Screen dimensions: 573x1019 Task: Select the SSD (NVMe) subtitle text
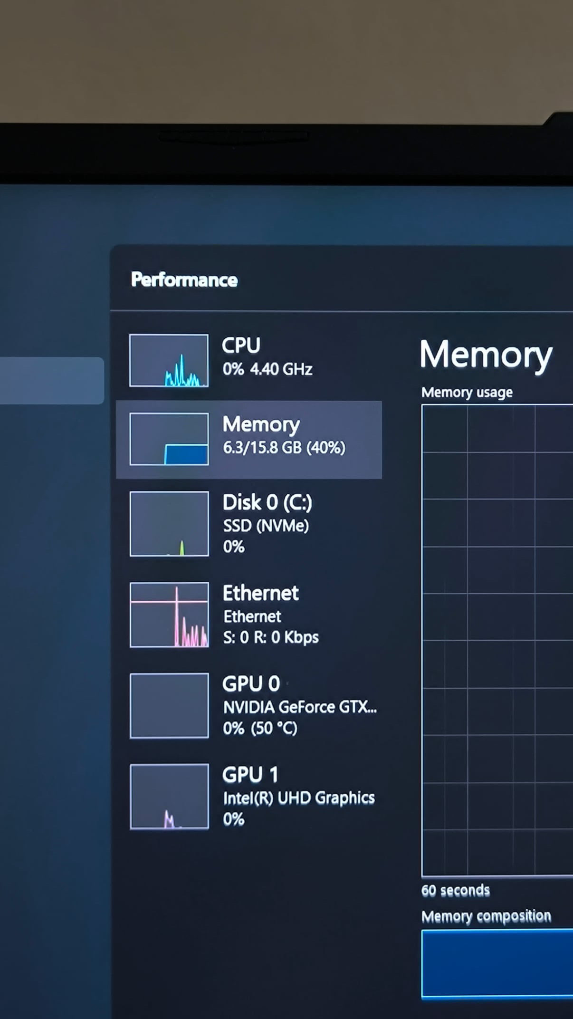pyautogui.click(x=266, y=526)
